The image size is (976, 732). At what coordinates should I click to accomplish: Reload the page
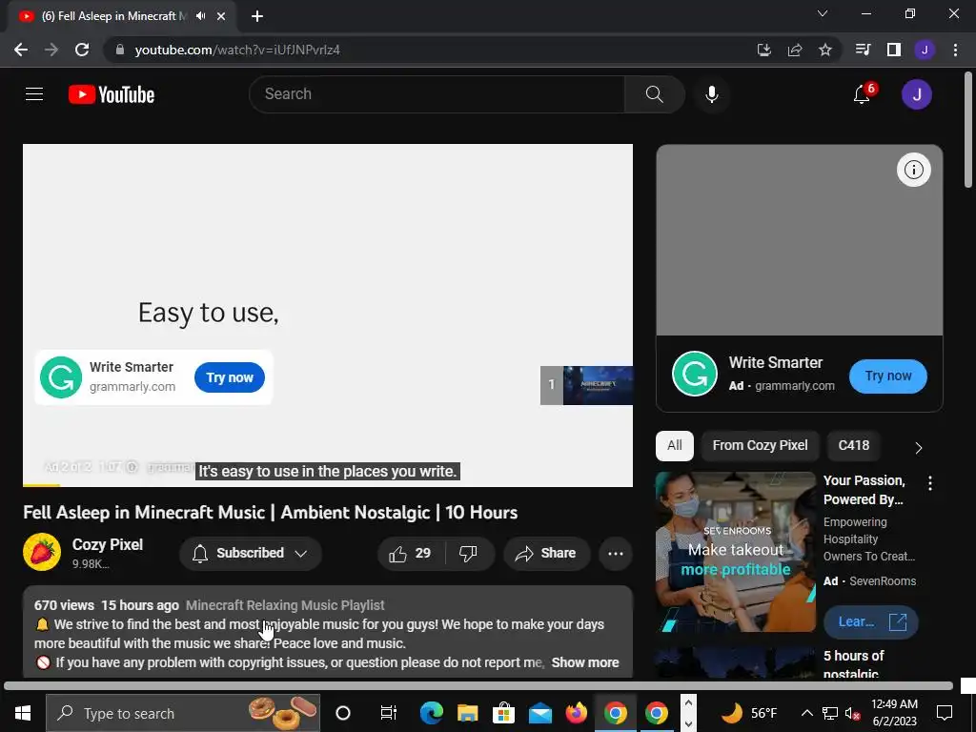coord(82,50)
